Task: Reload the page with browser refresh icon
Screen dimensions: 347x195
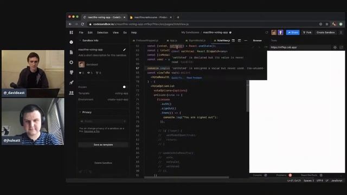Action: click(82, 24)
